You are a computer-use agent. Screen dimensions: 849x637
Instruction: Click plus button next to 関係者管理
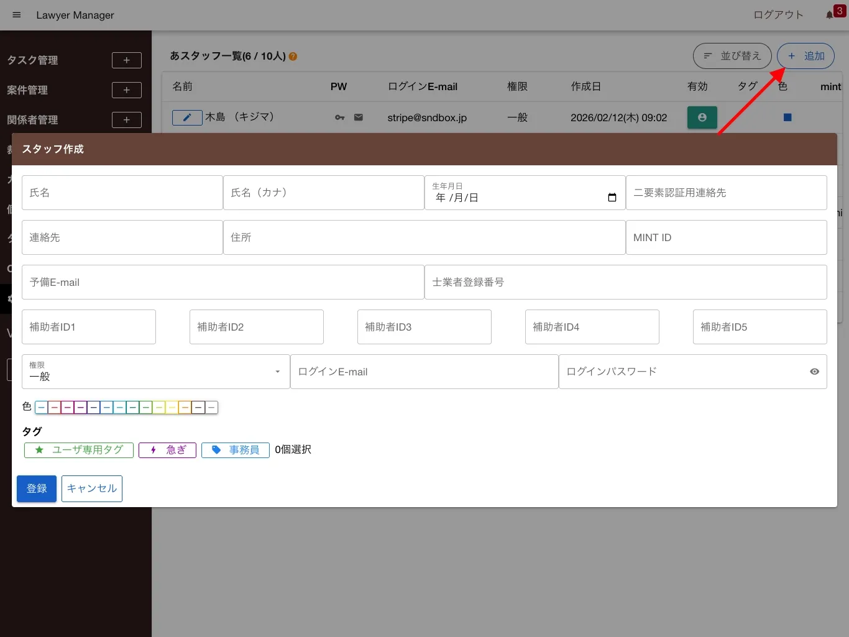pos(127,120)
